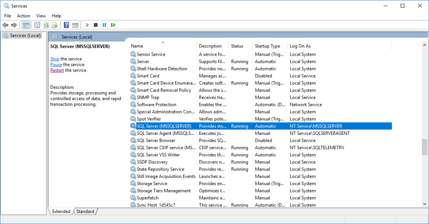This screenshot has height=224, width=429.
Task: Open the Action menu
Action: pos(23,16)
